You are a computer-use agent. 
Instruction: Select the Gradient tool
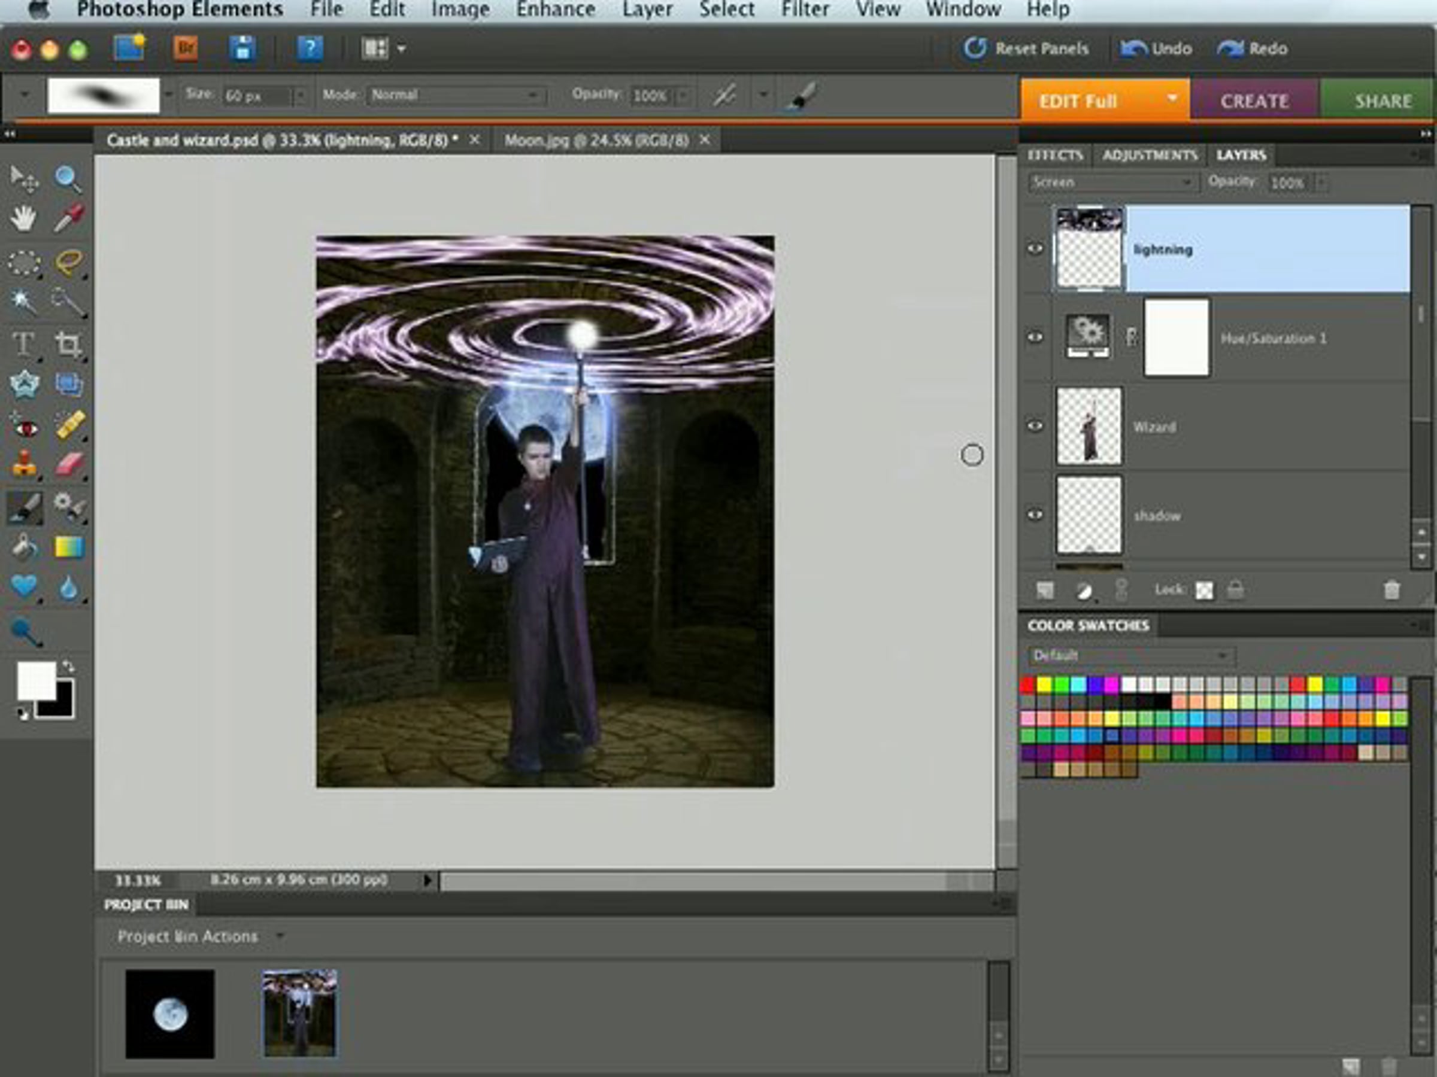click(69, 547)
